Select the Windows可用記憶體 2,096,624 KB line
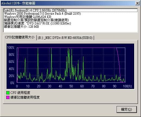The height and width of the screenshot is (117, 141). click(x=70, y=17)
